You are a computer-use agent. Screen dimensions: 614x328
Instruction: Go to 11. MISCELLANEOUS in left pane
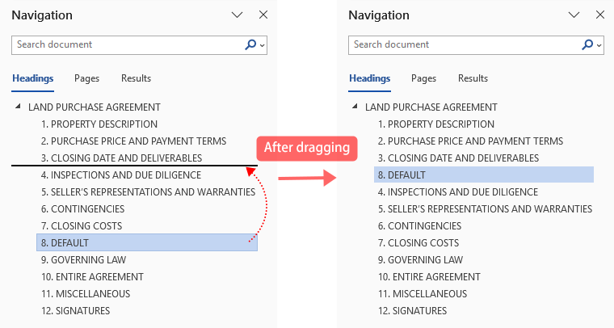tap(86, 293)
